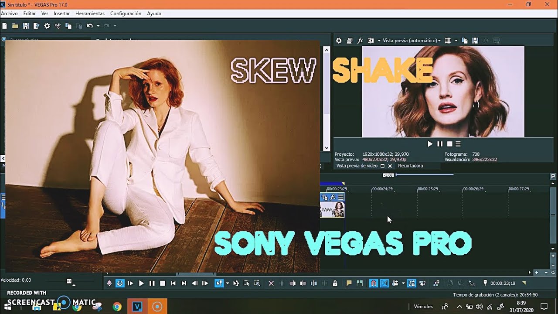This screenshot has width=558, height=314.
Task: Open the undo history dropdown arrow
Action: 98,26
